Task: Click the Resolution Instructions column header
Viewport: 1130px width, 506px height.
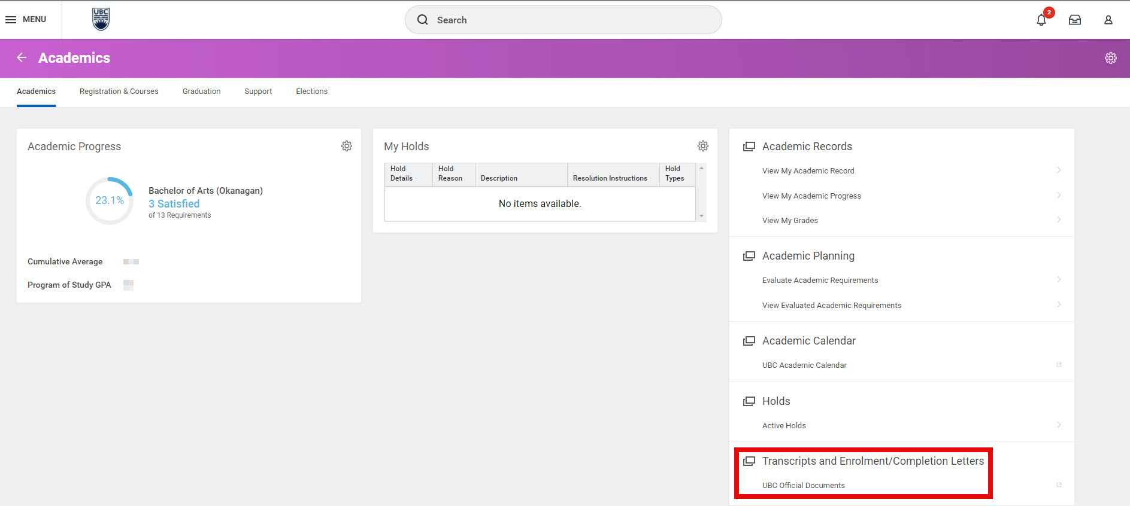Action: [613, 174]
